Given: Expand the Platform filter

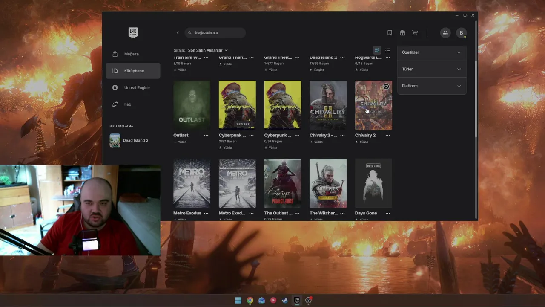Looking at the screenshot, I should (432, 86).
